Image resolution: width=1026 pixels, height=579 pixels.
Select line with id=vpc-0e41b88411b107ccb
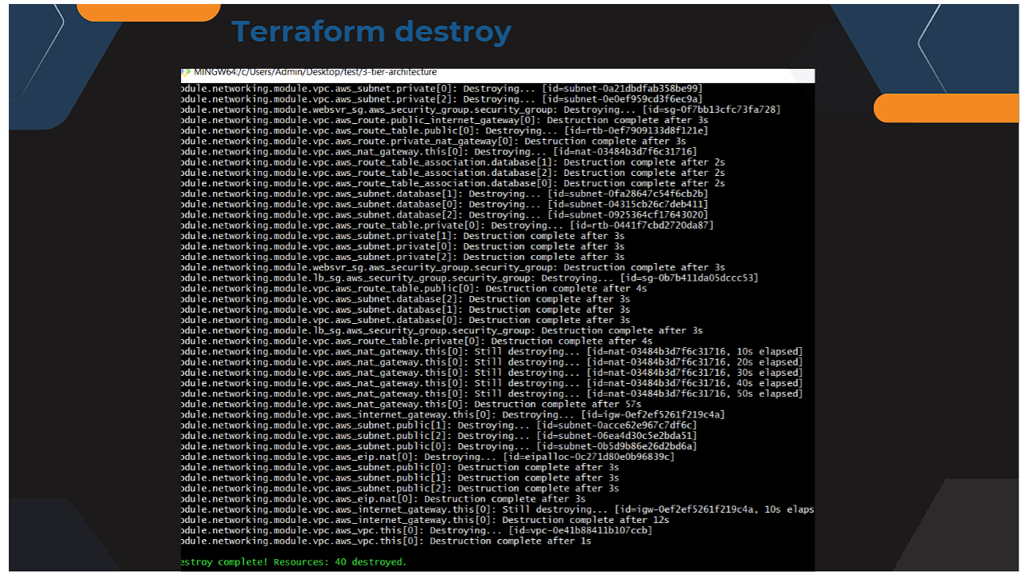[x=417, y=529]
